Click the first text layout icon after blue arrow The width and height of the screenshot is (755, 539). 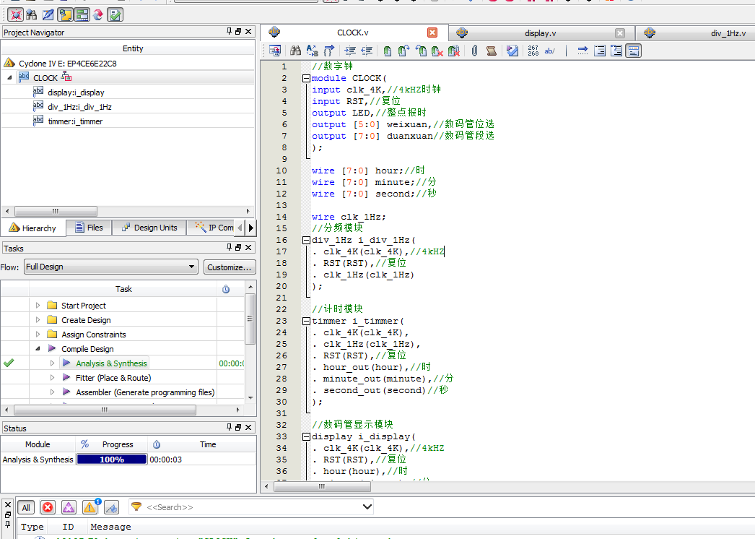(600, 51)
